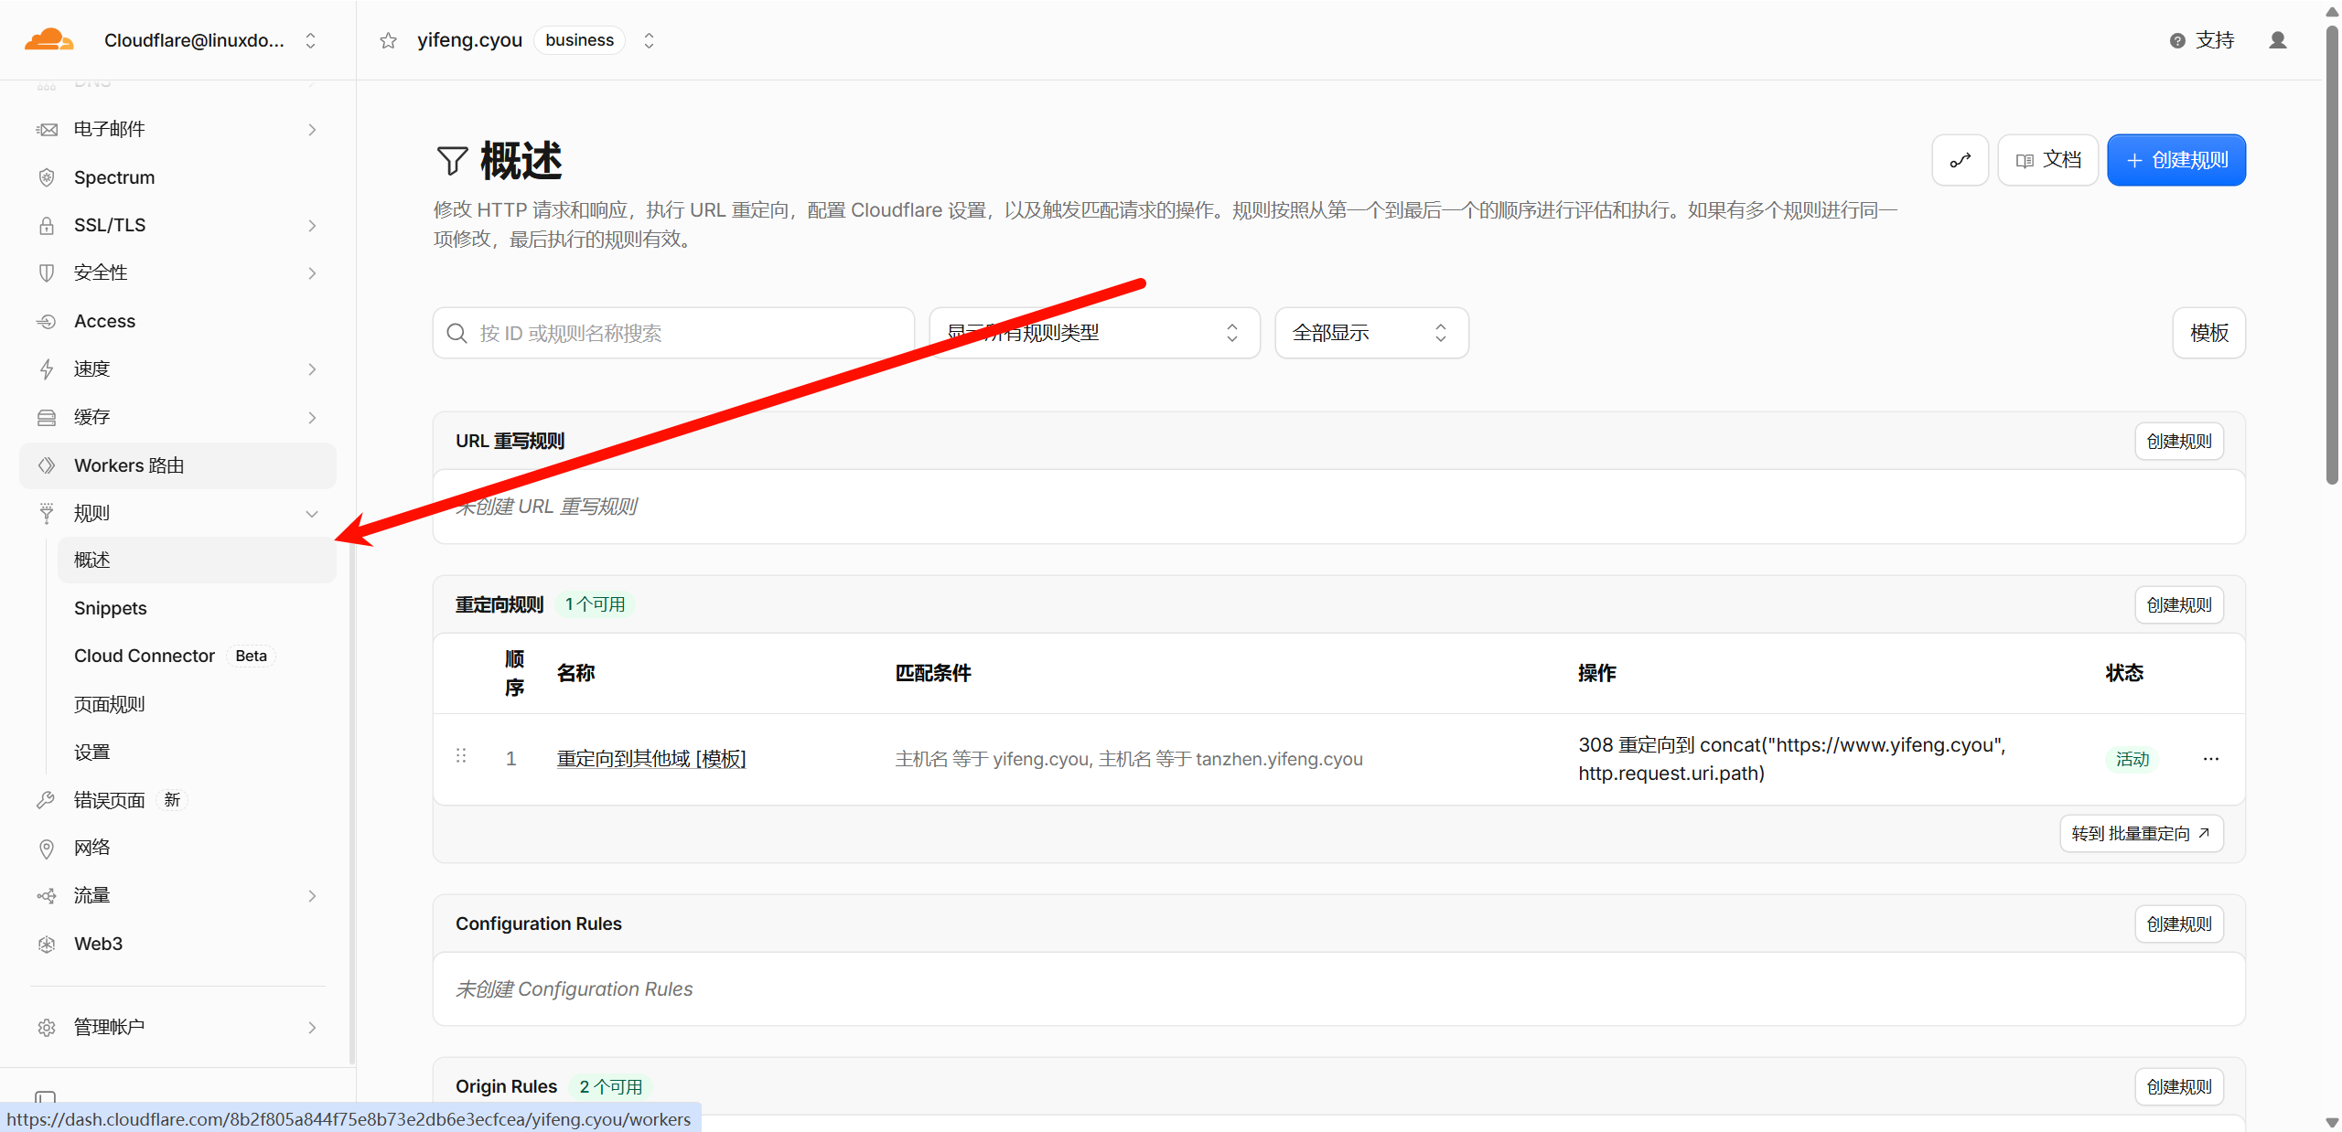The height and width of the screenshot is (1132, 2342).
Task: Click the Workers routes diamond icon
Action: pyautogui.click(x=47, y=465)
